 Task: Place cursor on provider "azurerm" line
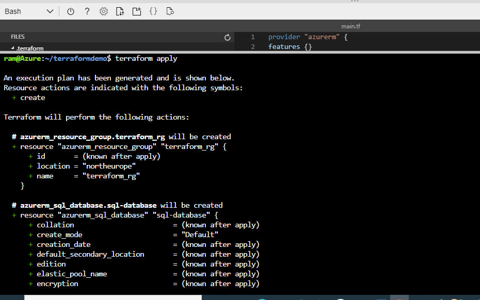coord(308,37)
